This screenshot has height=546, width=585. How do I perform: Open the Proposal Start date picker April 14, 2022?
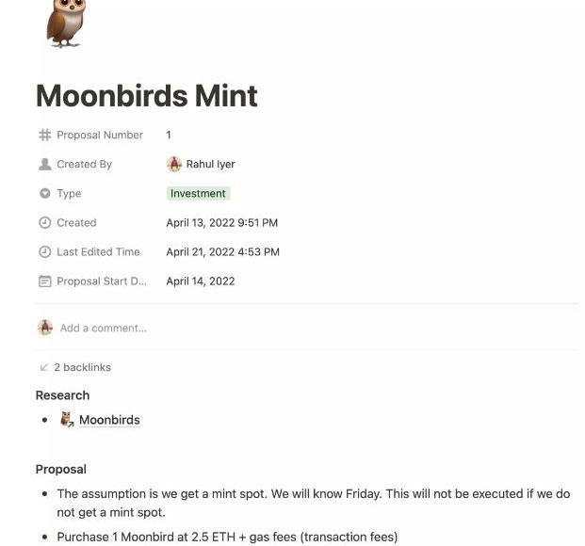201,281
